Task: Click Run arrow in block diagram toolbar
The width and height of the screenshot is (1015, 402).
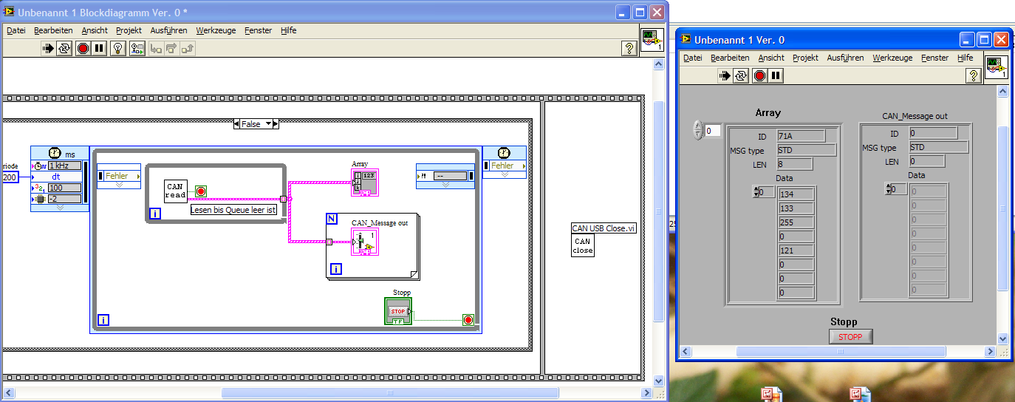Action: (x=48, y=48)
